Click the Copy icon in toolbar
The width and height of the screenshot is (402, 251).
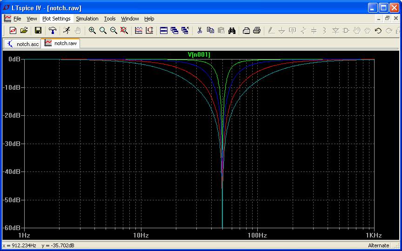tap(210, 31)
